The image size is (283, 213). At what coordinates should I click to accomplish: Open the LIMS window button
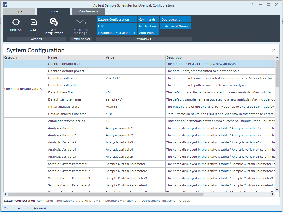click(117, 26)
